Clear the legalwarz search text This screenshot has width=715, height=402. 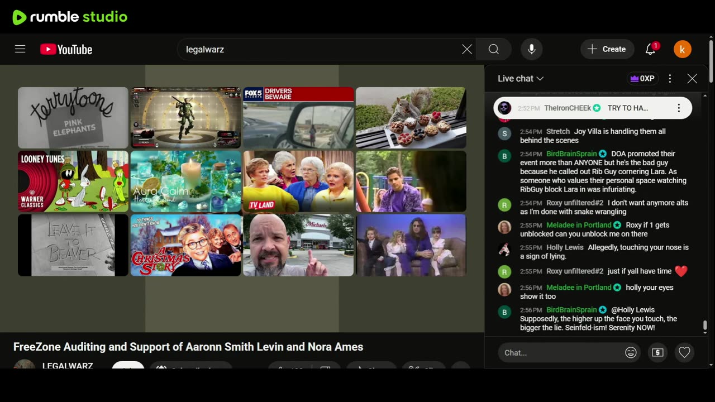click(467, 49)
